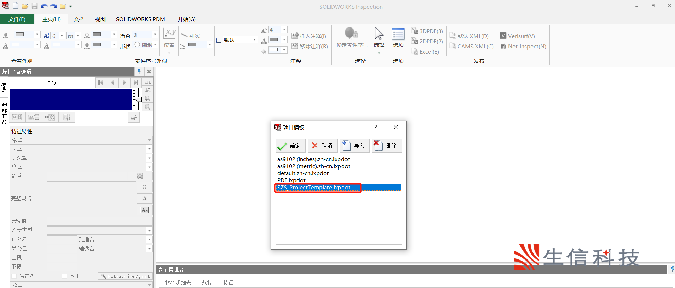Switch to 文档 ribbon tab
Viewport: 675px width, 288px height.
(79, 19)
